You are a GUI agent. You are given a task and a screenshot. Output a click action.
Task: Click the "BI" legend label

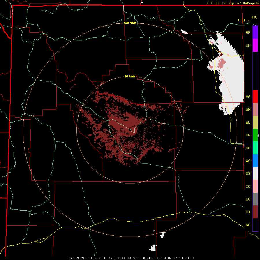click(x=248, y=212)
